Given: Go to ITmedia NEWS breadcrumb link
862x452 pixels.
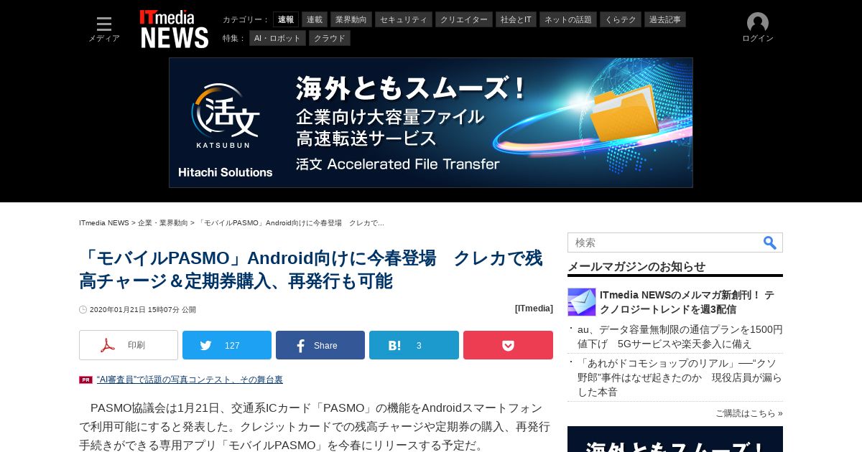Looking at the screenshot, I should click(x=104, y=223).
